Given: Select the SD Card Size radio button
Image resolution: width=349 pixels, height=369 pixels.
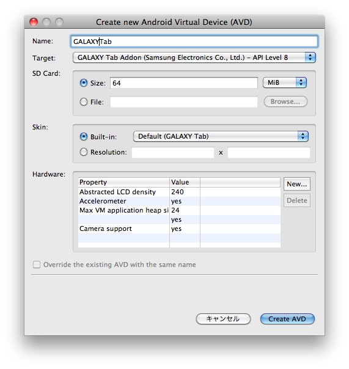Looking at the screenshot, I should 84,83.
